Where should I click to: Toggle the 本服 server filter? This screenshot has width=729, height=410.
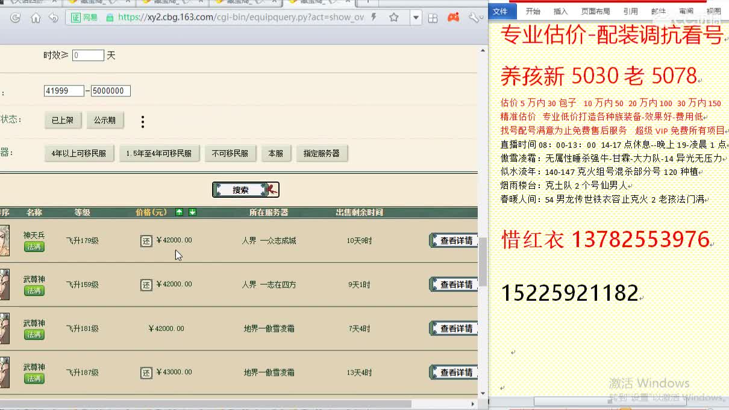tap(276, 153)
